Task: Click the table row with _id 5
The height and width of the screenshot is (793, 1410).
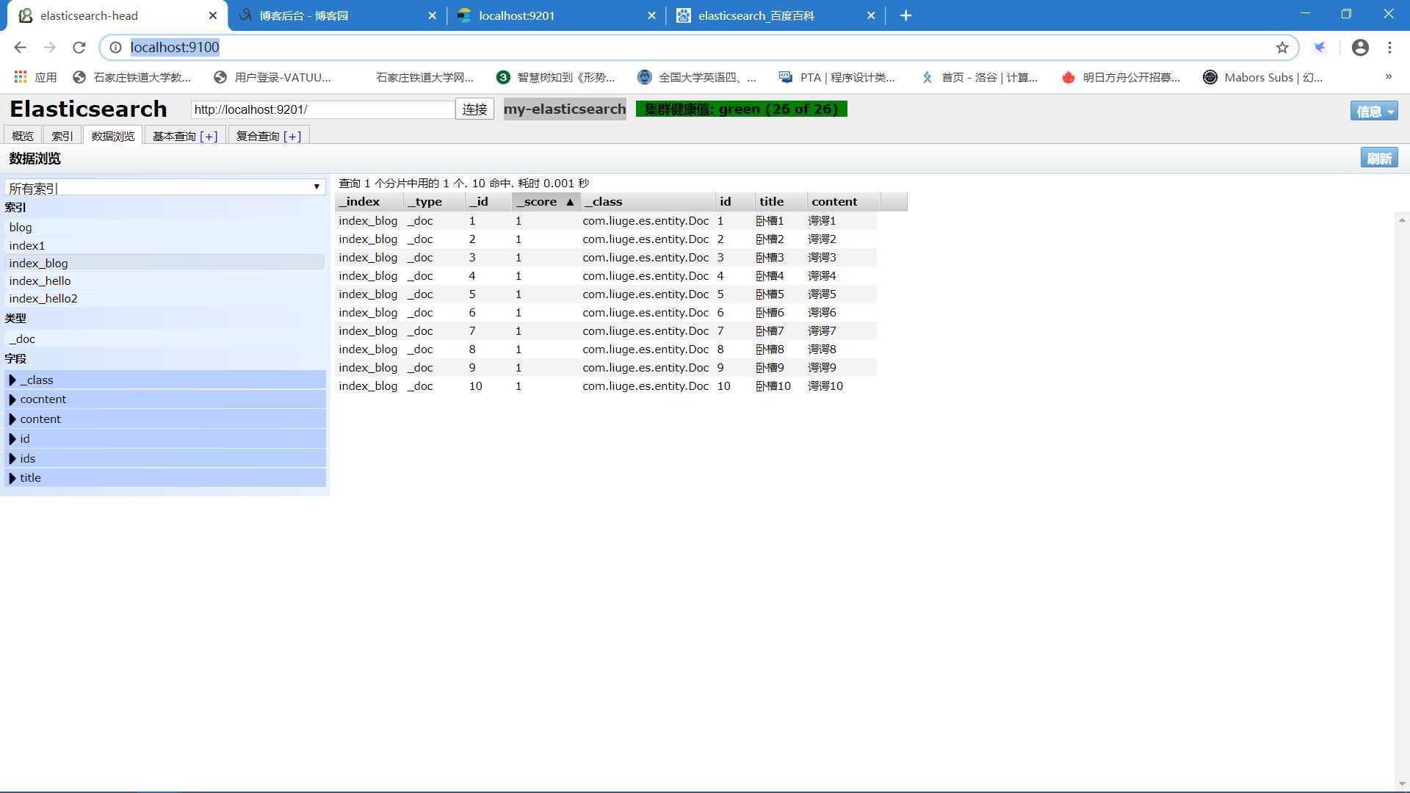Action: click(606, 294)
